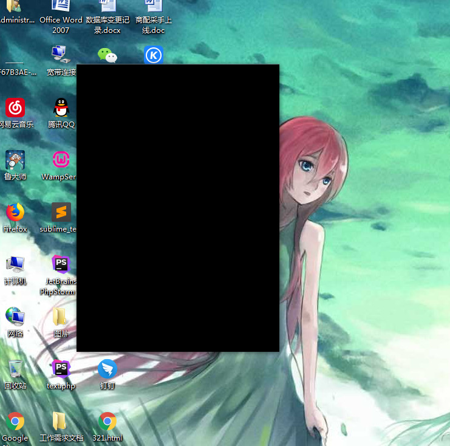Open 321.html Chrome file icon
This screenshot has width=450, height=446.
(107, 421)
